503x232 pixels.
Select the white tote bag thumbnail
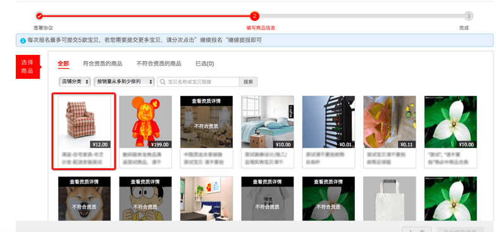tap(390, 199)
